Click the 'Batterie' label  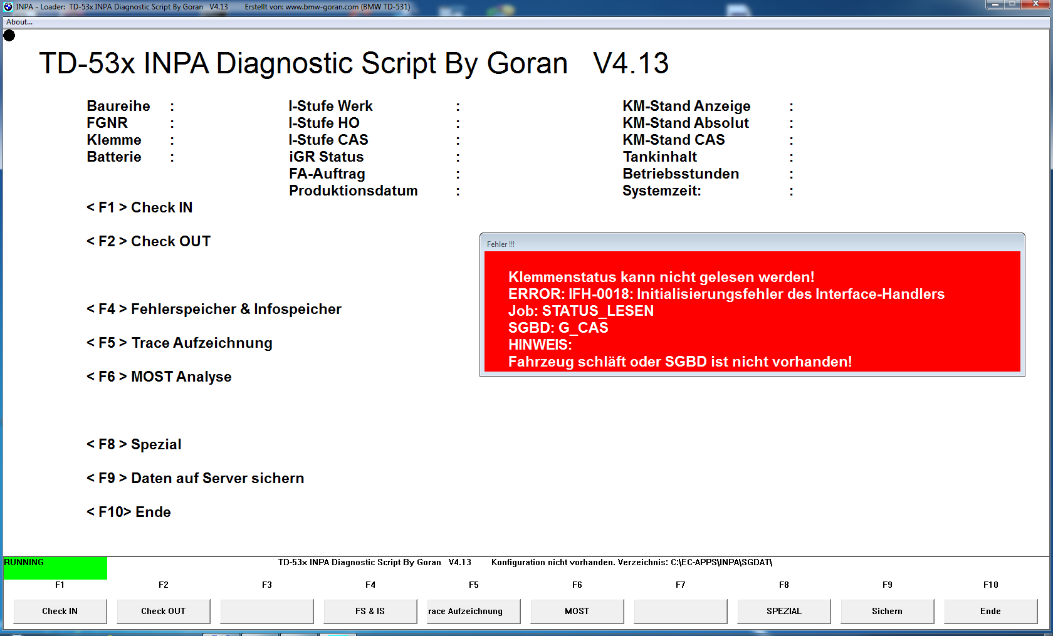click(x=114, y=157)
